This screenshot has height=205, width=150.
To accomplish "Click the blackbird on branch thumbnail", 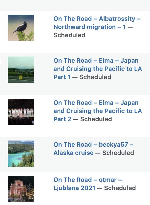I will (21, 28).
